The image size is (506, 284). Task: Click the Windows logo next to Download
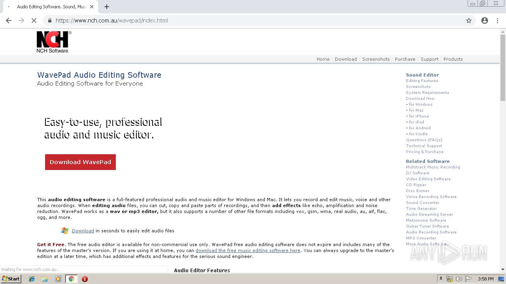point(65,231)
